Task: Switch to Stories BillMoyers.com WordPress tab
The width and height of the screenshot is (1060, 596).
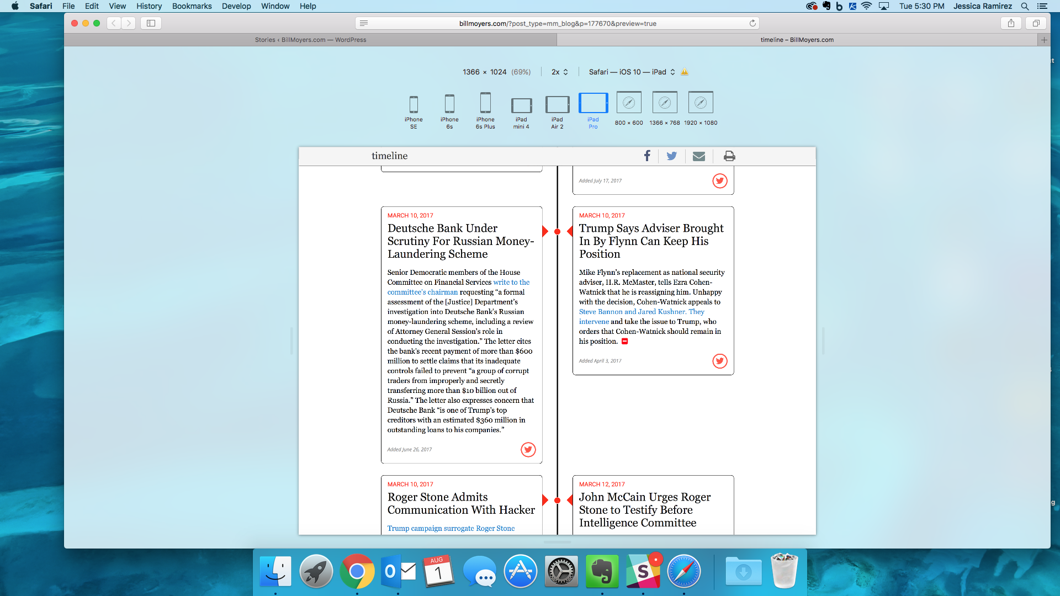Action: 310,40
